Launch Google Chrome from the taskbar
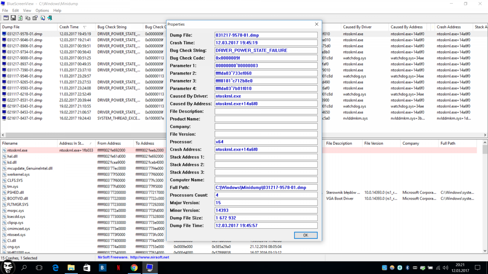 point(134,268)
